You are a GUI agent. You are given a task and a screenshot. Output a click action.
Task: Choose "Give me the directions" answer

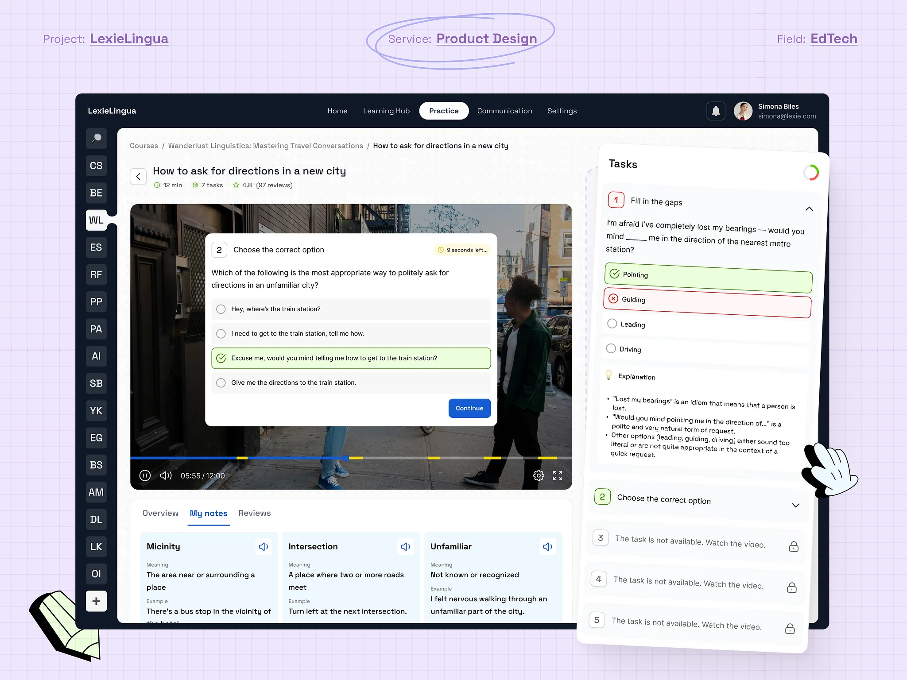[x=221, y=382]
